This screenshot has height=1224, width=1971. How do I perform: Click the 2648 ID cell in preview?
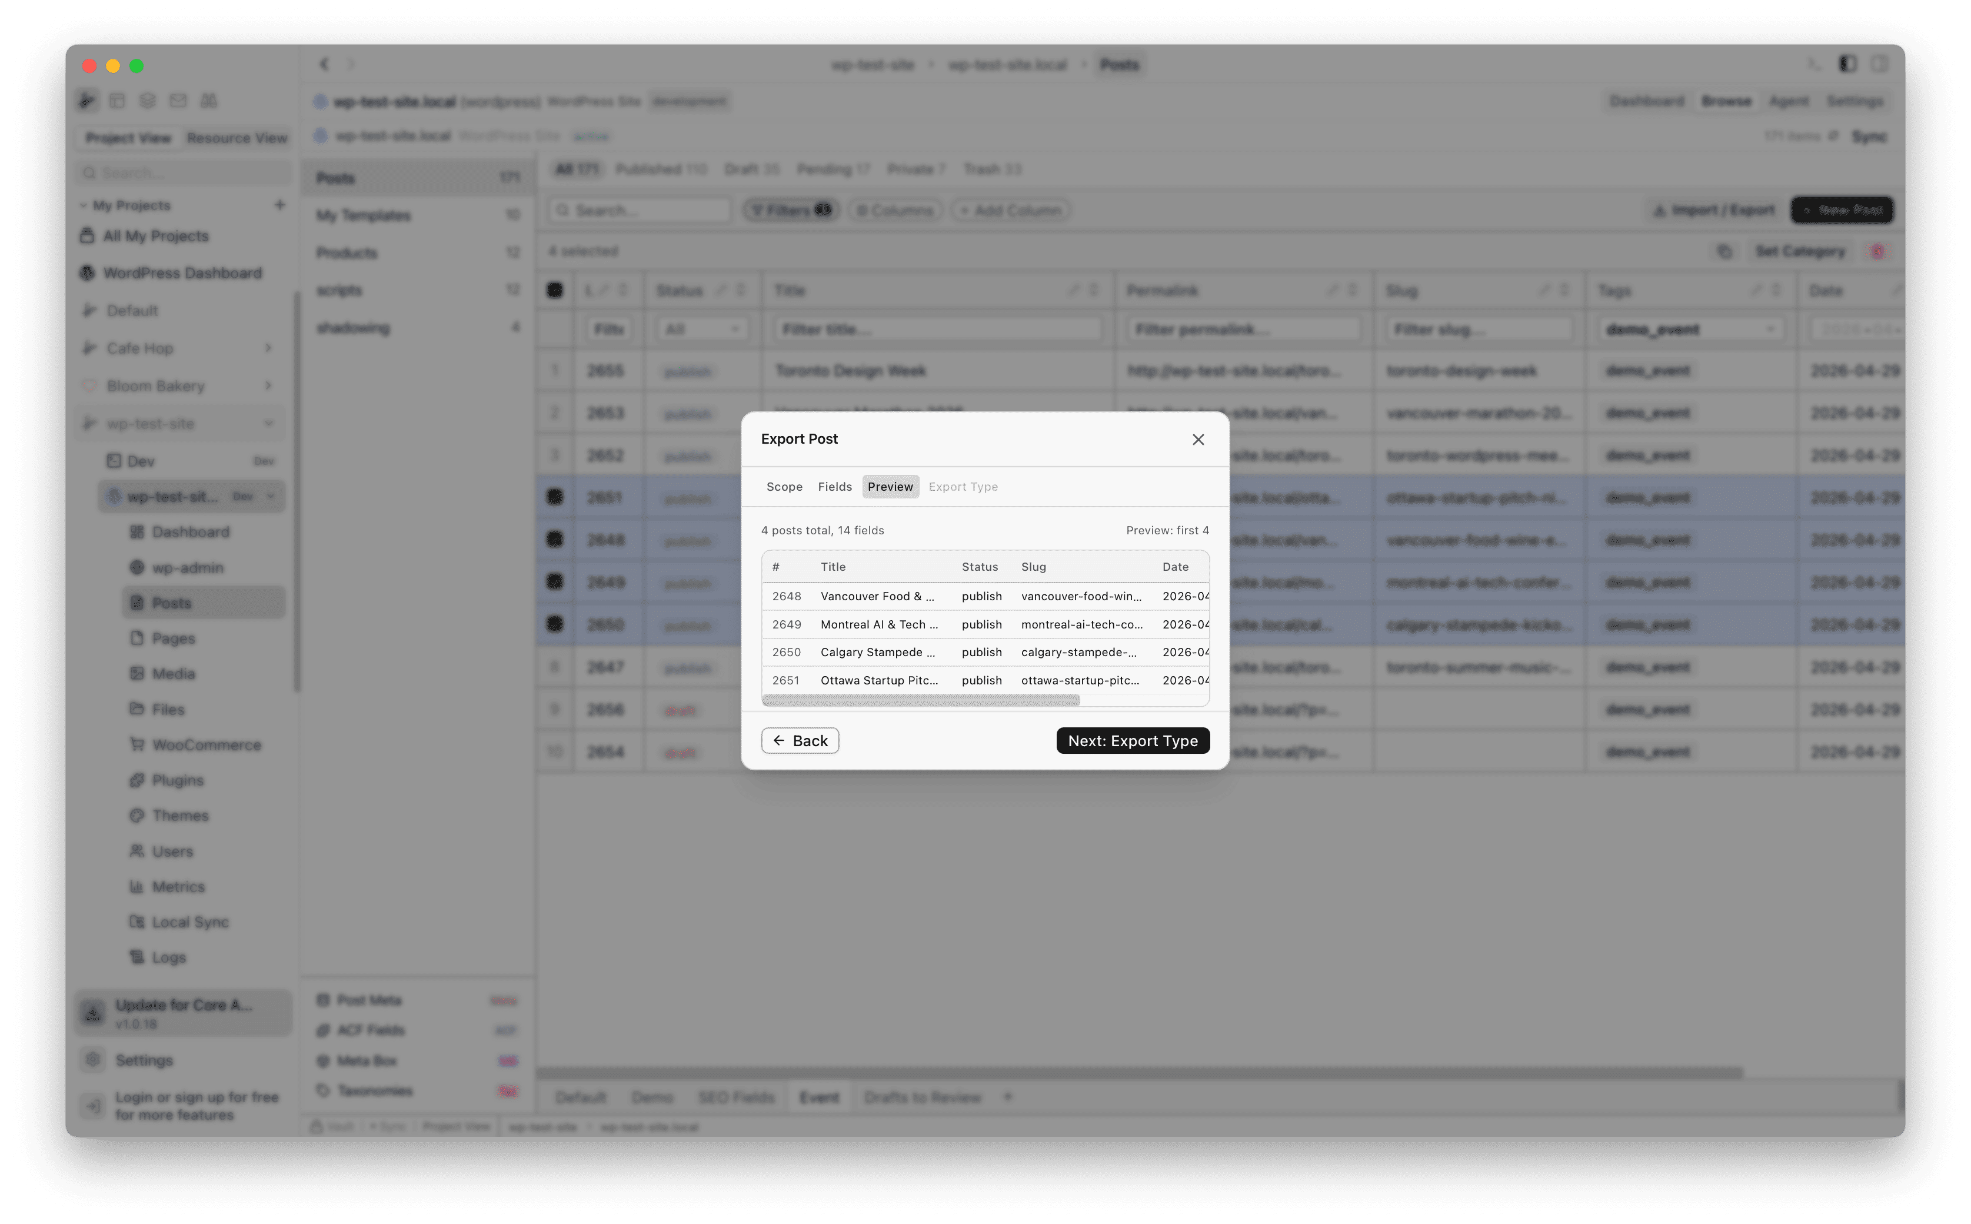[786, 597]
